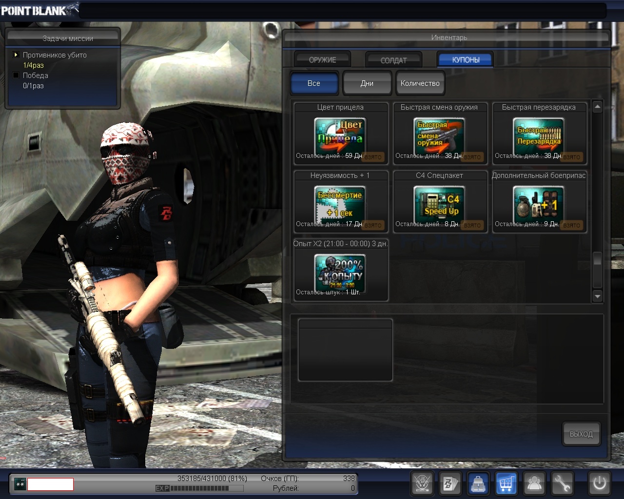Select the C4 Speed Up coupon icon
The height and width of the screenshot is (499, 624).
pos(440,205)
